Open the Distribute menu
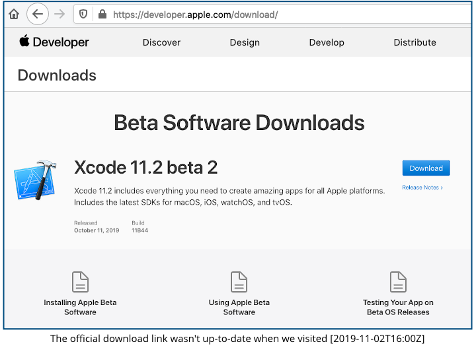This screenshot has width=476, height=346. (x=415, y=42)
